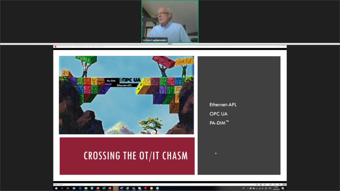Open see-all-slides grid in slideshow bar
The image size is (340, 191).
pos(261,184)
